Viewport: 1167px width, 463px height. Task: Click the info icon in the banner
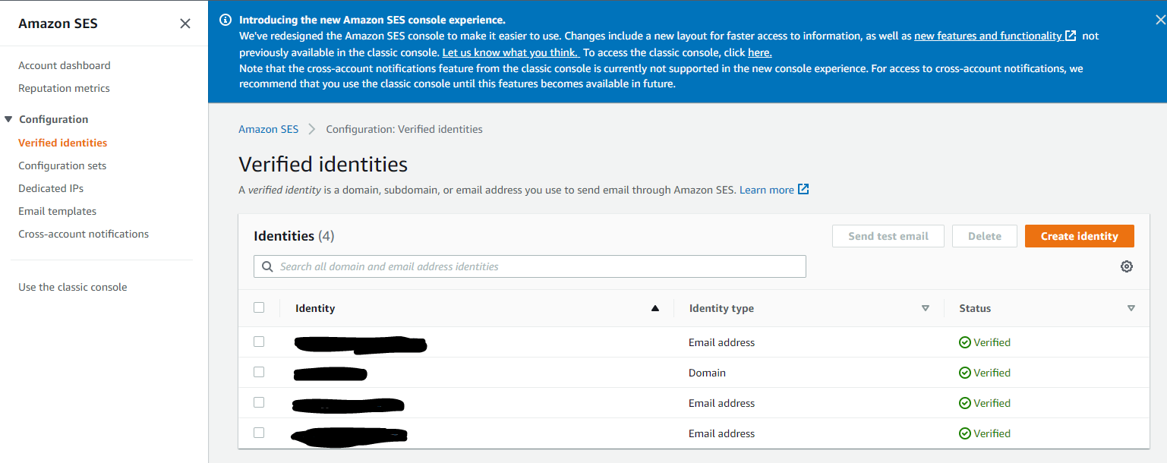[x=226, y=20]
